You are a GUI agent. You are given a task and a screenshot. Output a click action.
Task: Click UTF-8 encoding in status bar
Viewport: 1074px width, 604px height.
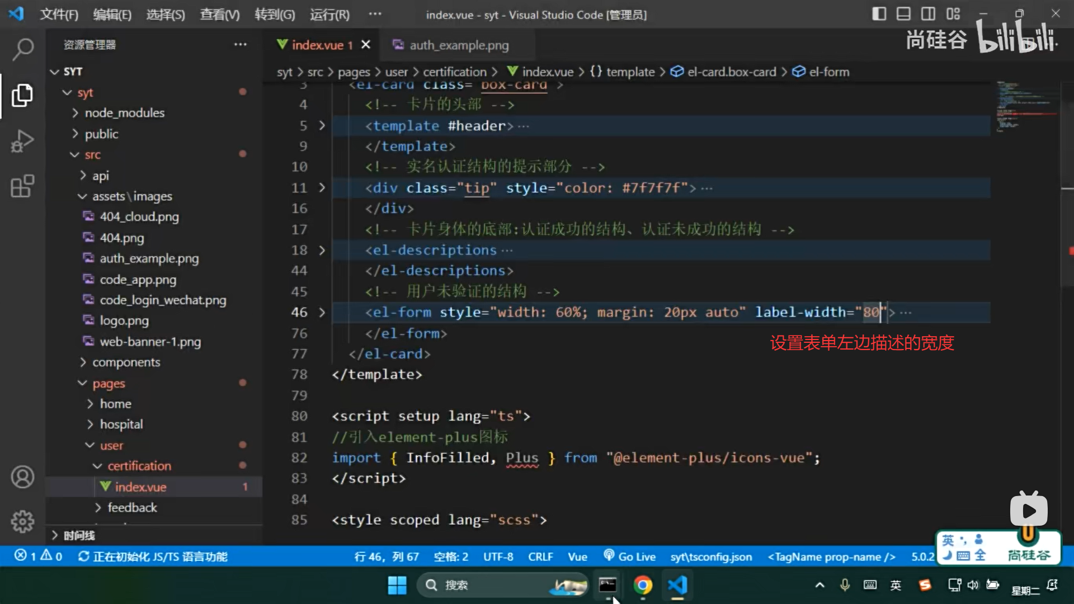point(498,556)
